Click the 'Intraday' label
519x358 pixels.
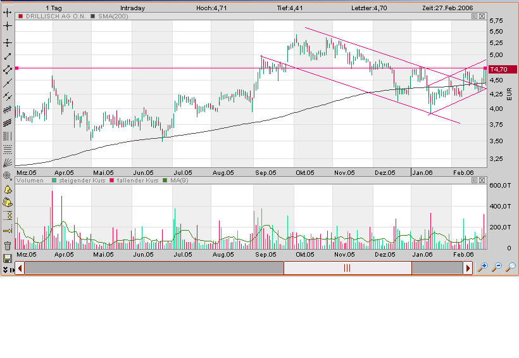[x=133, y=8]
